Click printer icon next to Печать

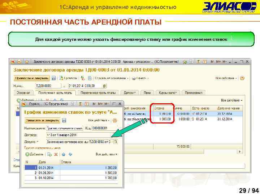pos(134,78)
